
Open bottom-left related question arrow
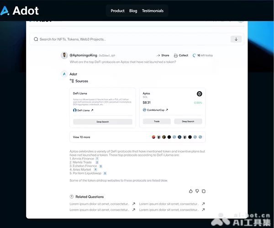134,210
